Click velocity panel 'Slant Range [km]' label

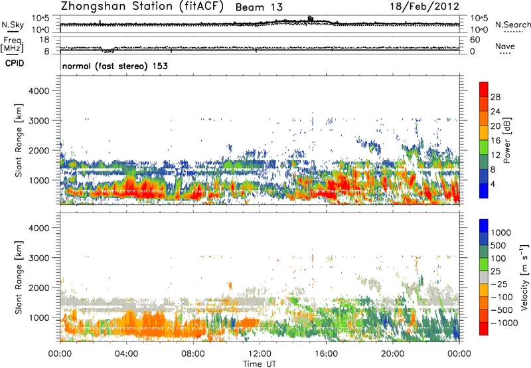[19, 277]
